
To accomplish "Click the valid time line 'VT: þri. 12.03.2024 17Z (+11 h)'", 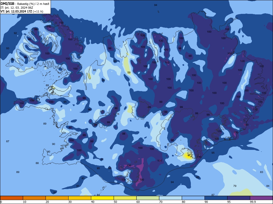I will pyautogui.click(x=22, y=11).
